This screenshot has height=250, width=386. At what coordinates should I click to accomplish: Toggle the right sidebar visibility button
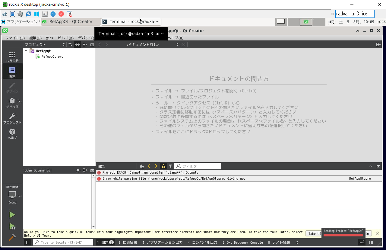(371, 242)
